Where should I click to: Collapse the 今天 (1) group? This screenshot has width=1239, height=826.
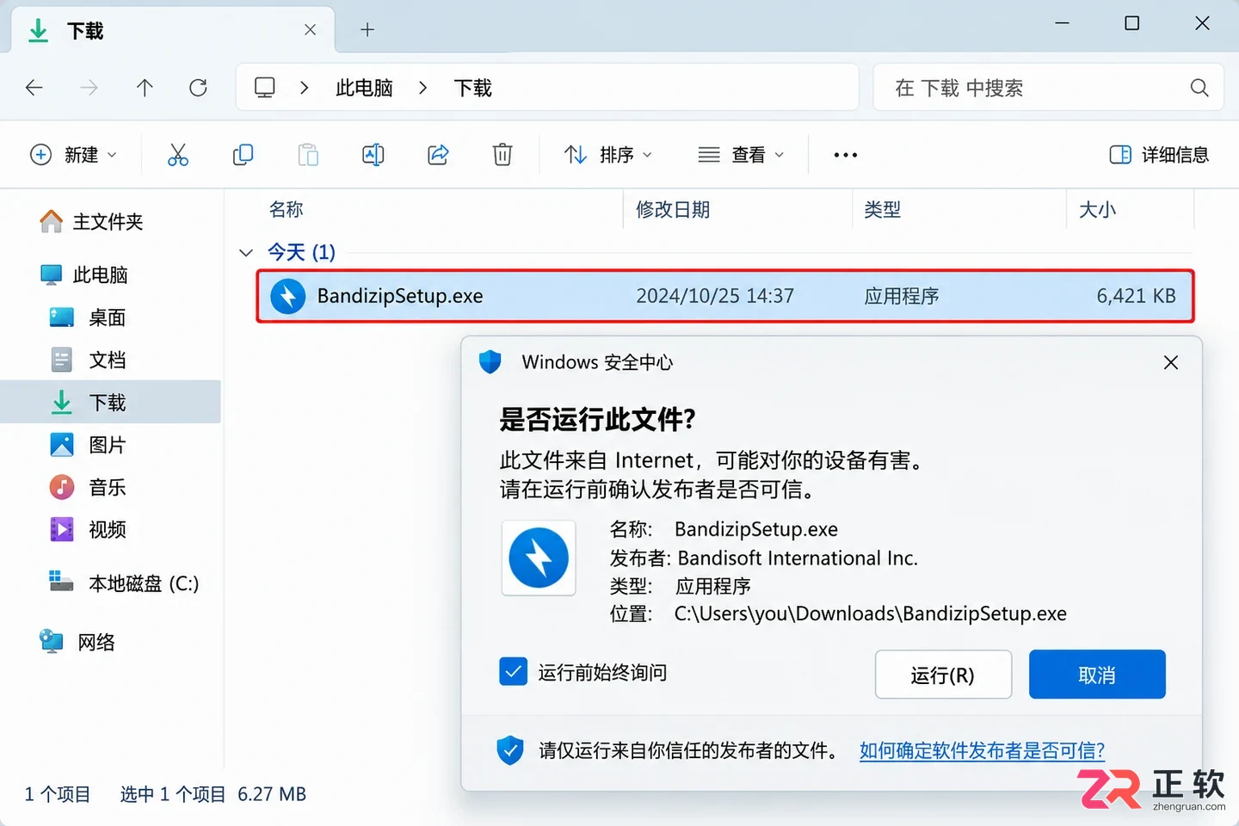(x=246, y=252)
